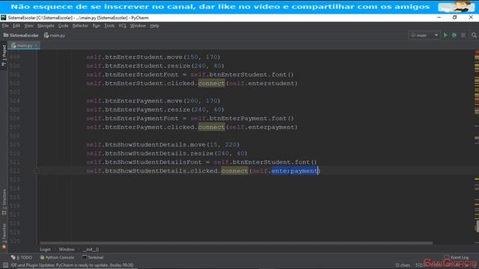Open the TODO tool window

click(22, 257)
